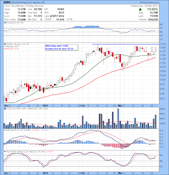169x175 pixels.
Task: Click the Open value 11.770
Action: 21,9
